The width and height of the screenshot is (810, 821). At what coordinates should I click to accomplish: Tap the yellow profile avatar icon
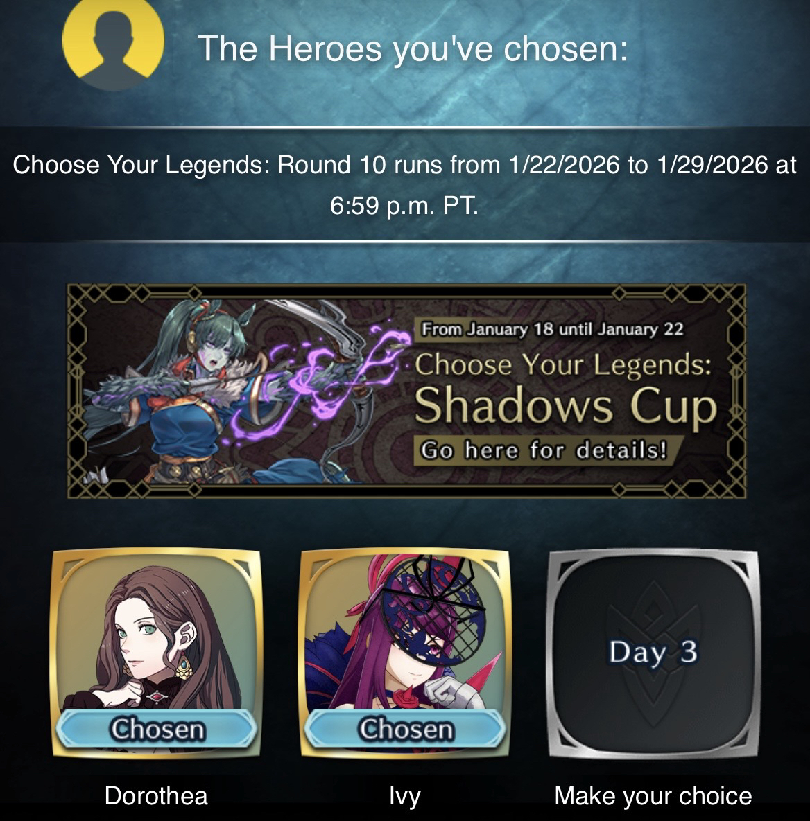113,41
